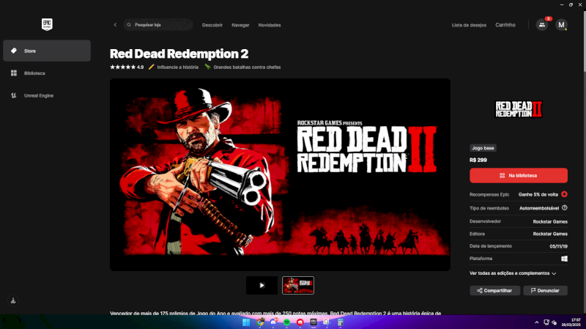Open 'Lista de desejos' link
The height and width of the screenshot is (329, 586).
click(x=469, y=25)
